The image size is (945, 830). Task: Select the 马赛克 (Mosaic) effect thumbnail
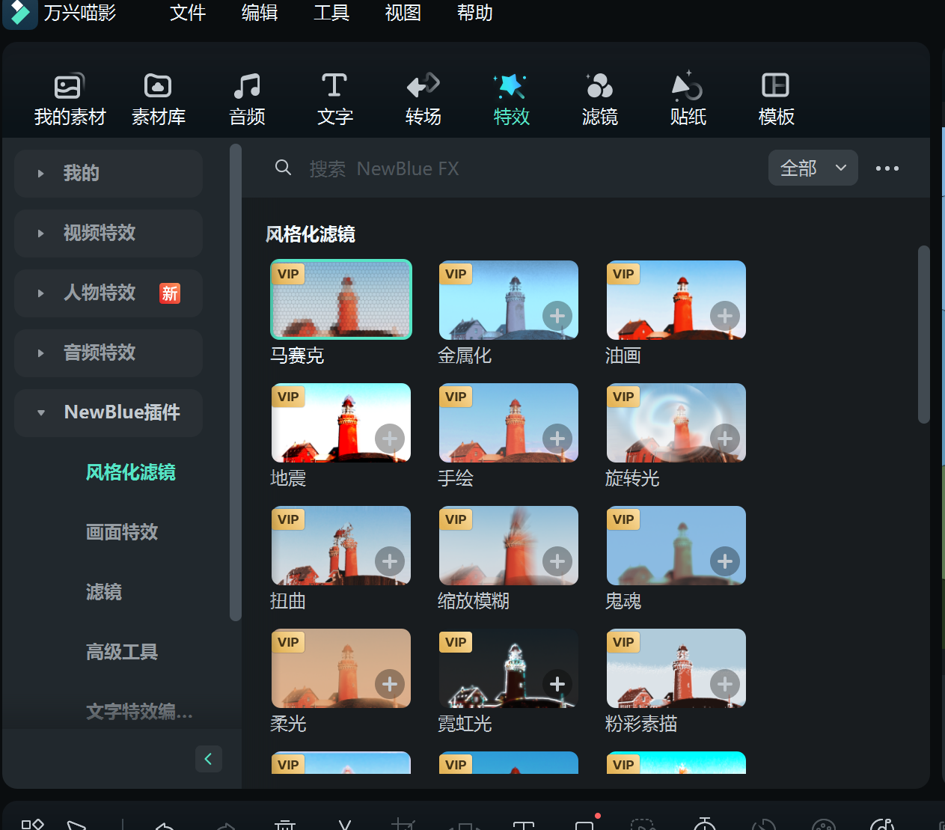[x=340, y=299]
